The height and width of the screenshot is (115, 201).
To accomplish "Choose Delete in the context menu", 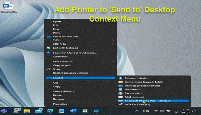I will tap(57, 95).
